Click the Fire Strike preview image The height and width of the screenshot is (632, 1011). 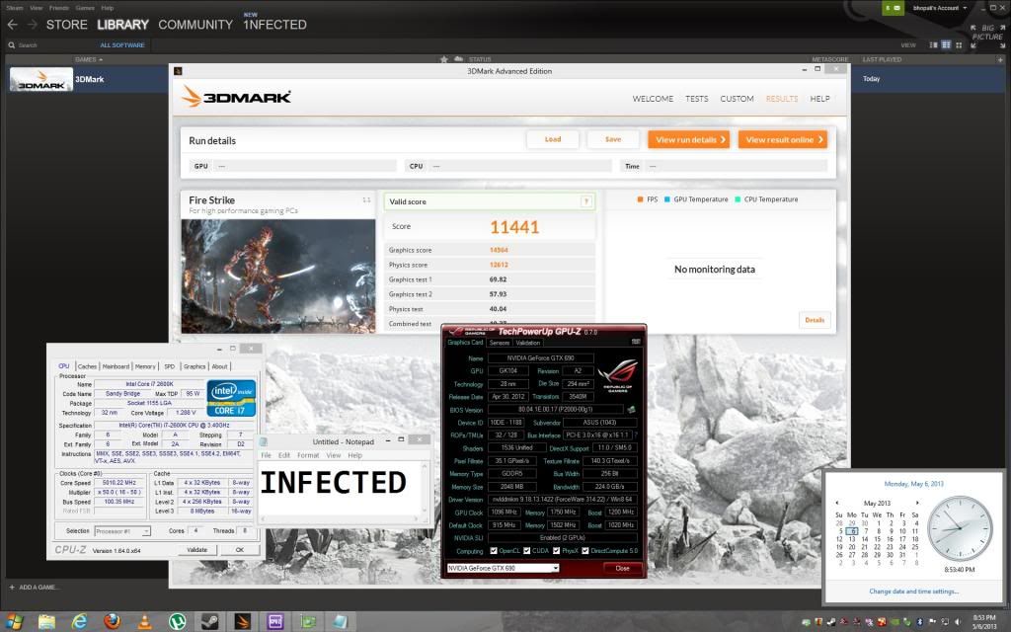[x=278, y=276]
